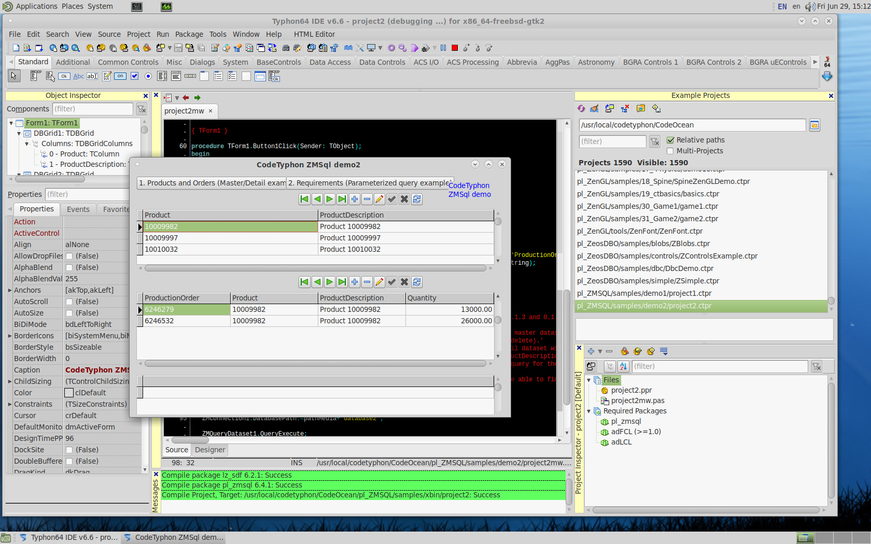Expand the Anchors property
The width and height of the screenshot is (871, 544).
click(x=10, y=290)
